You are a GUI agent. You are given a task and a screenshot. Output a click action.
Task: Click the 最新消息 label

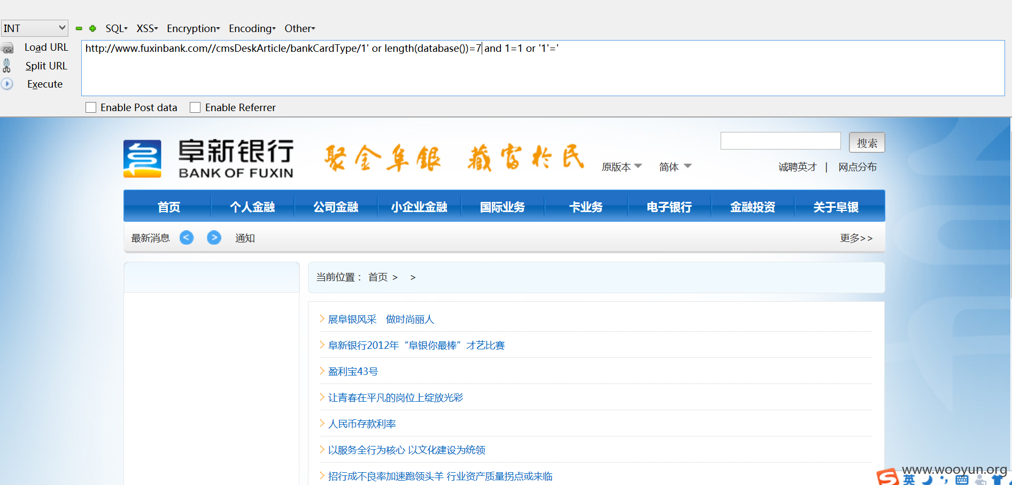click(150, 238)
